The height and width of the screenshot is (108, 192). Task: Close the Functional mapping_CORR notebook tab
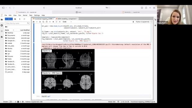tap(53, 19)
